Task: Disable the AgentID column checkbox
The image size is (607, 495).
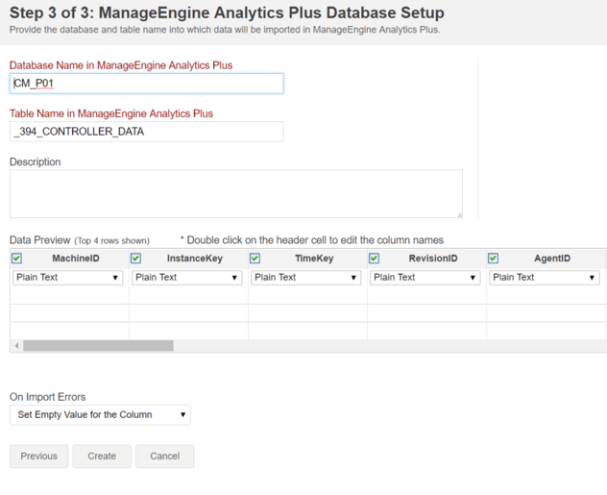Action: click(x=494, y=259)
